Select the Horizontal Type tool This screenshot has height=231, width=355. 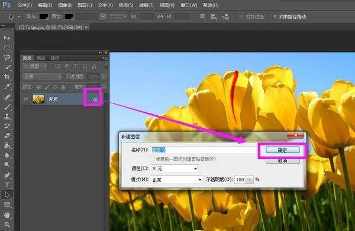[7, 185]
